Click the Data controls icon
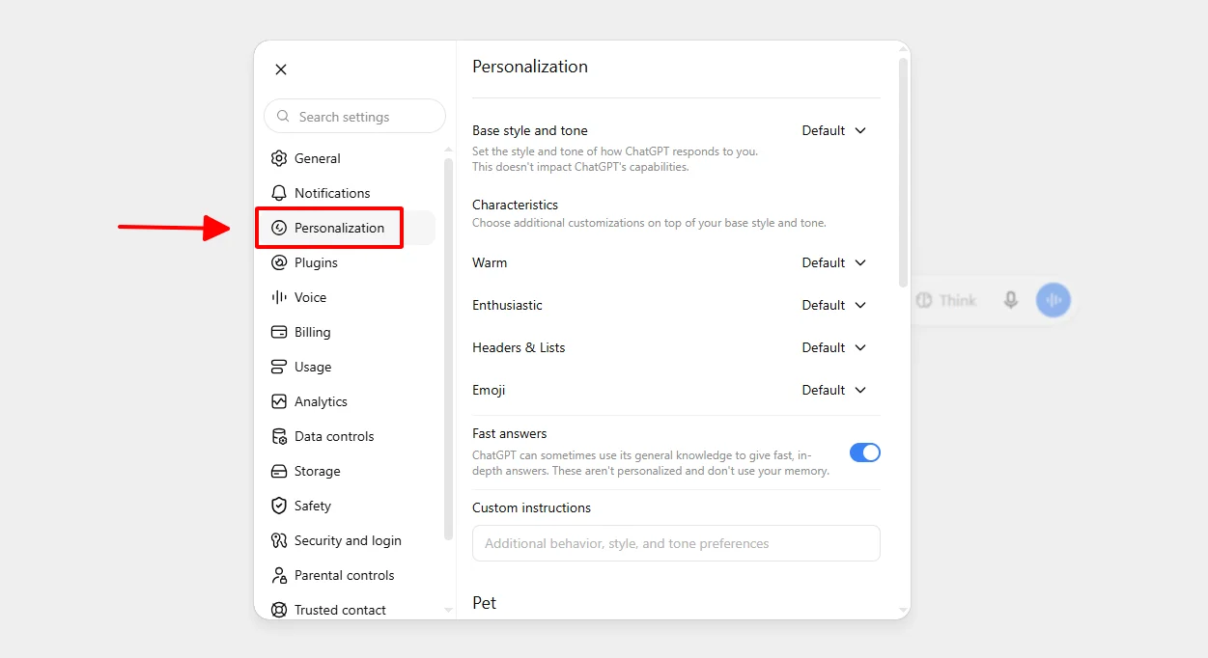Image resolution: width=1208 pixels, height=658 pixels. [x=279, y=436]
